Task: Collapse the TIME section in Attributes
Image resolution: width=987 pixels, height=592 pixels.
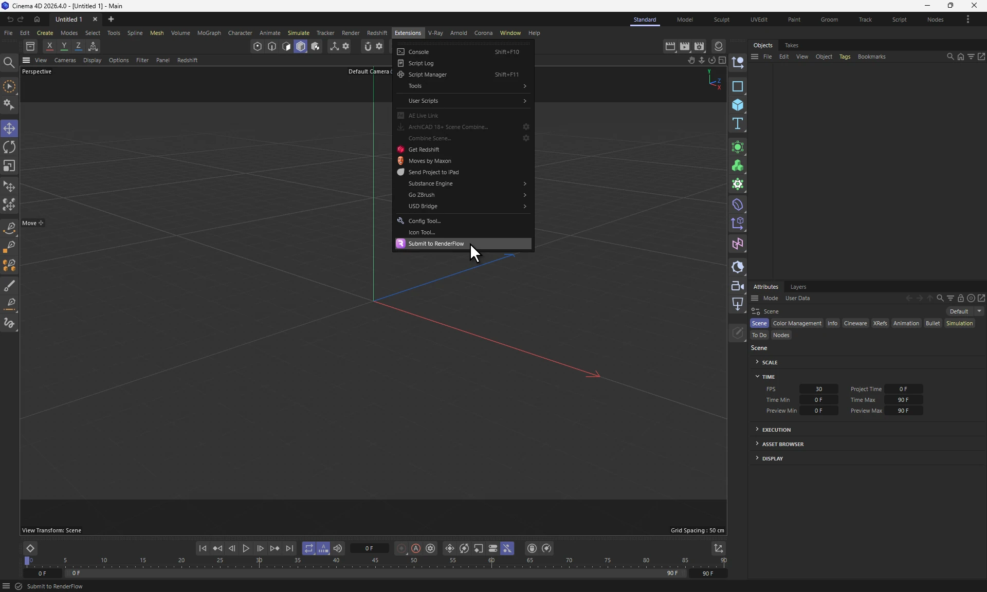Action: (768, 377)
